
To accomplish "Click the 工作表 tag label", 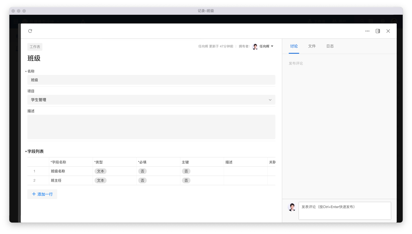I will pos(35,47).
